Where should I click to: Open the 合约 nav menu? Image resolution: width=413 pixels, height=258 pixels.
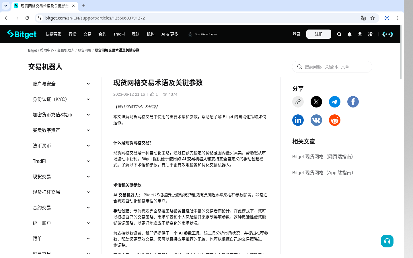tap(102, 34)
